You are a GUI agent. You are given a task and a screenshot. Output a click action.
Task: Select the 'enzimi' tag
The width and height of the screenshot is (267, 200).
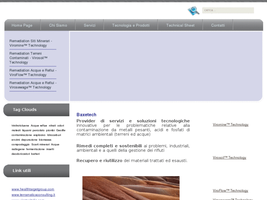(x=16, y=140)
